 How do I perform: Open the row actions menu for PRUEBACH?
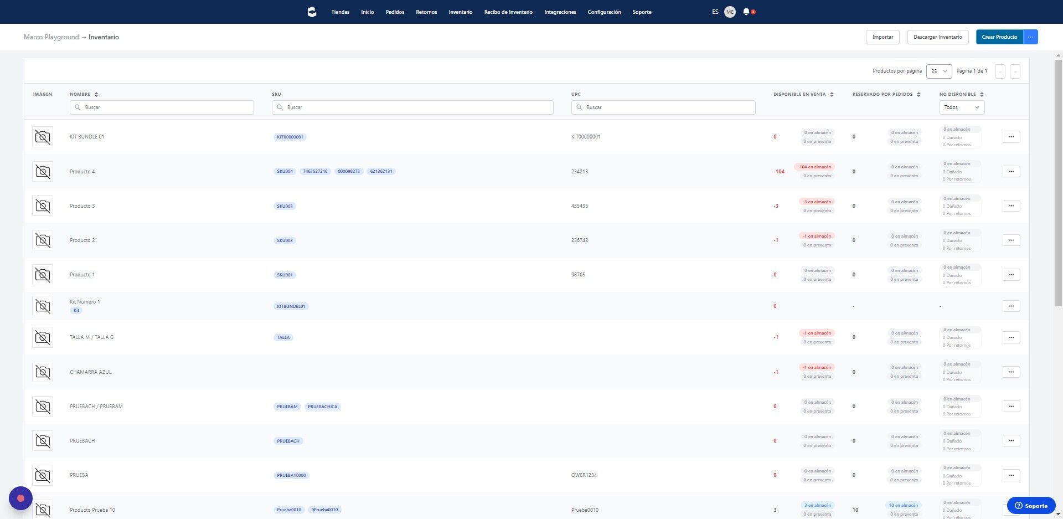[x=1011, y=440]
